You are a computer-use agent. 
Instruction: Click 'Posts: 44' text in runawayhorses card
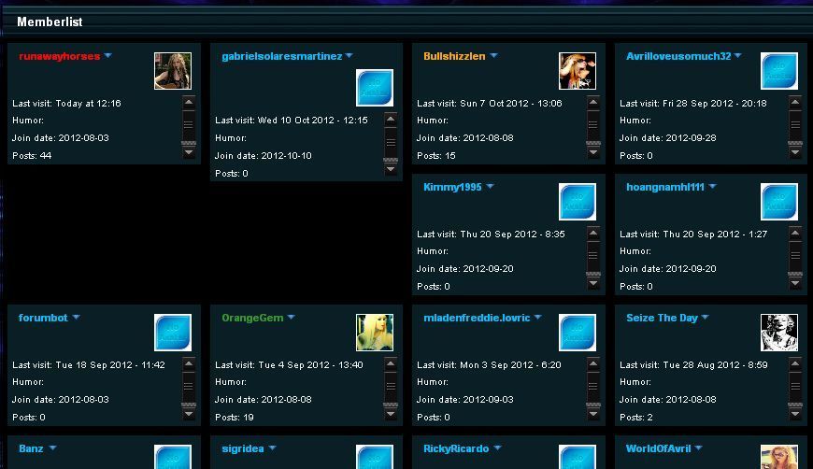(x=32, y=155)
